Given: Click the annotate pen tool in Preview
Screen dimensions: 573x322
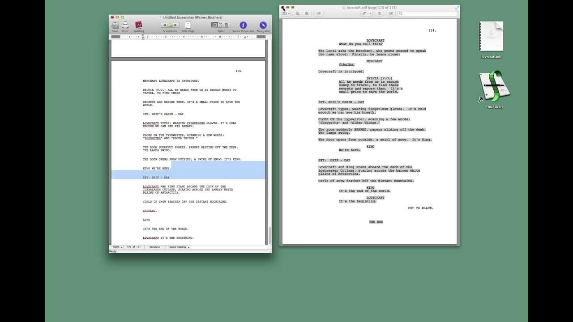Looking at the screenshot, I should click(365, 13).
